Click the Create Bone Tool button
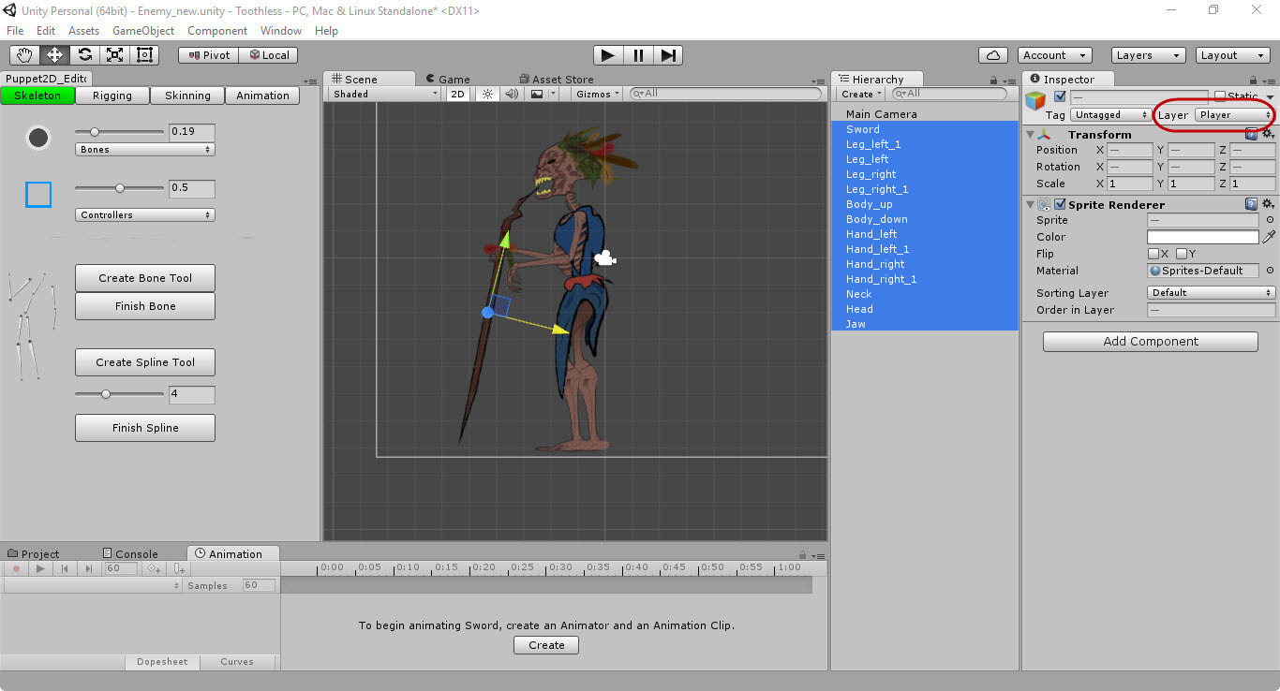 [x=144, y=277]
